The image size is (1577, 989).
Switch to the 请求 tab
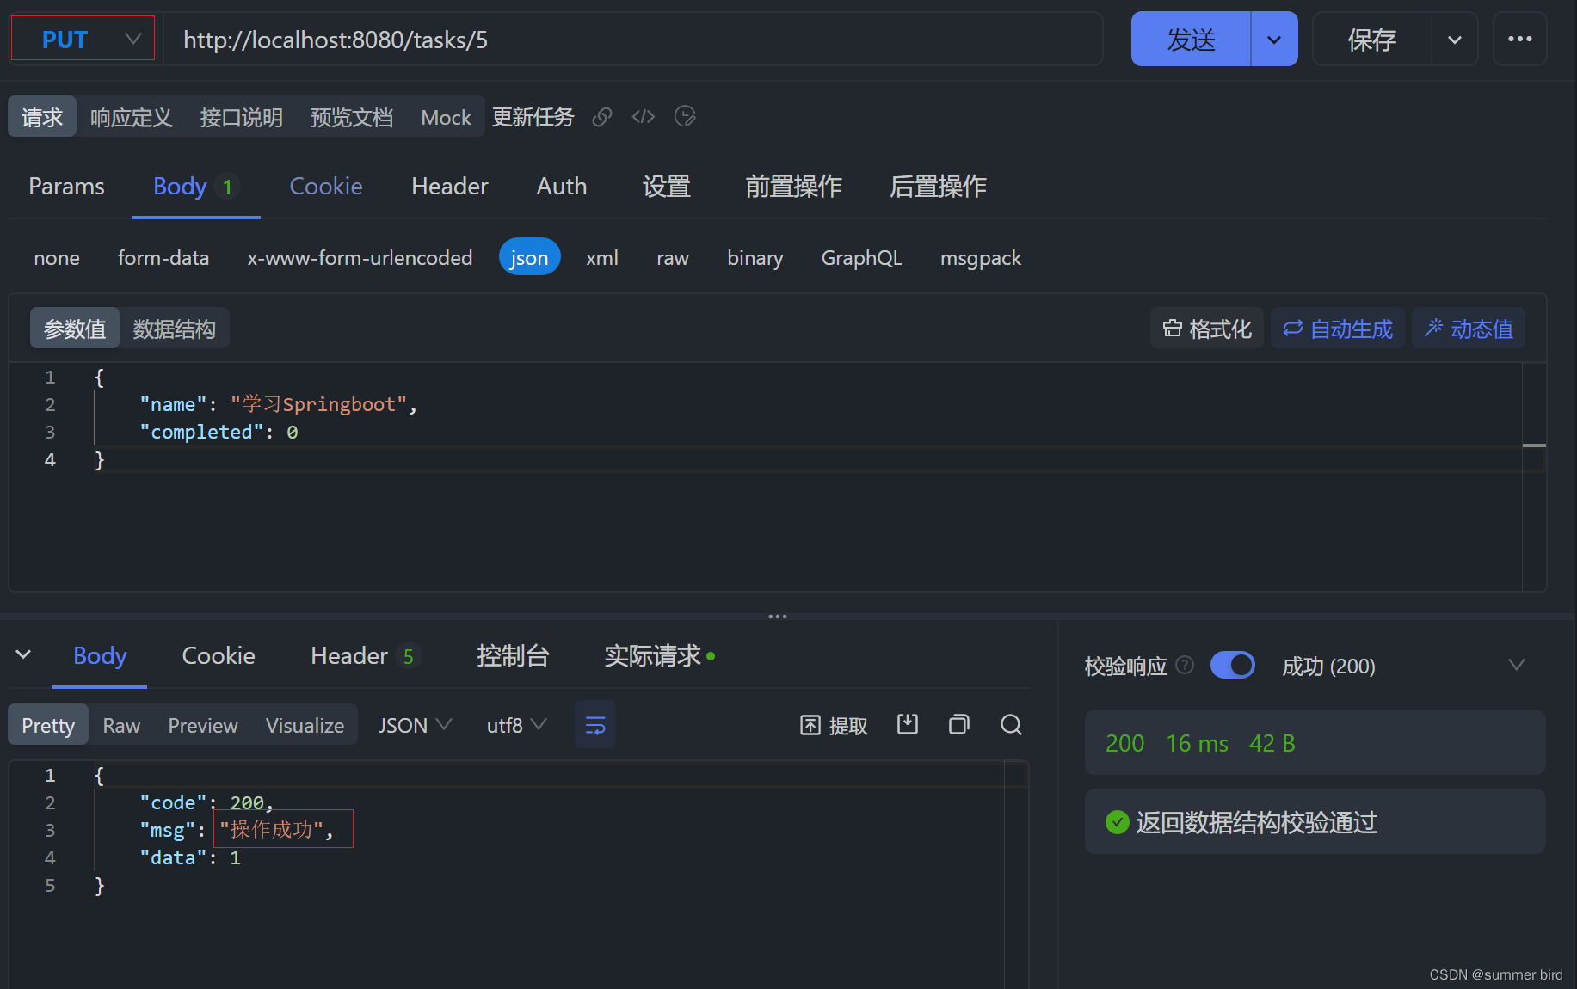tap(42, 117)
